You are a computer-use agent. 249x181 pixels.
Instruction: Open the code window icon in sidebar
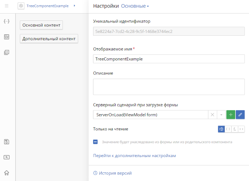tap(7, 37)
